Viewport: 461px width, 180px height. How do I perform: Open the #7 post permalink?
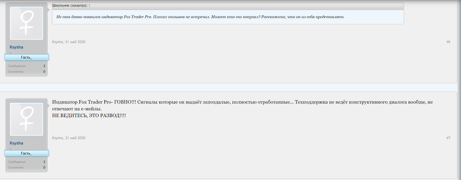448,138
